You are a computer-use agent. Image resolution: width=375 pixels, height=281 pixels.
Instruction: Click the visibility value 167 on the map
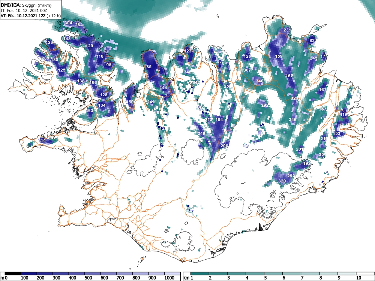(322, 90)
